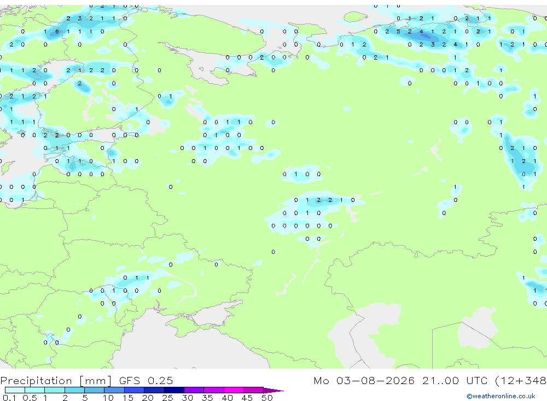Pick the 20–25 mm dark blue swatch

(154, 390)
